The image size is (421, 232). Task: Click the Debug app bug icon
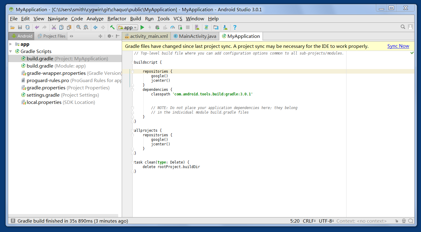(x=157, y=28)
